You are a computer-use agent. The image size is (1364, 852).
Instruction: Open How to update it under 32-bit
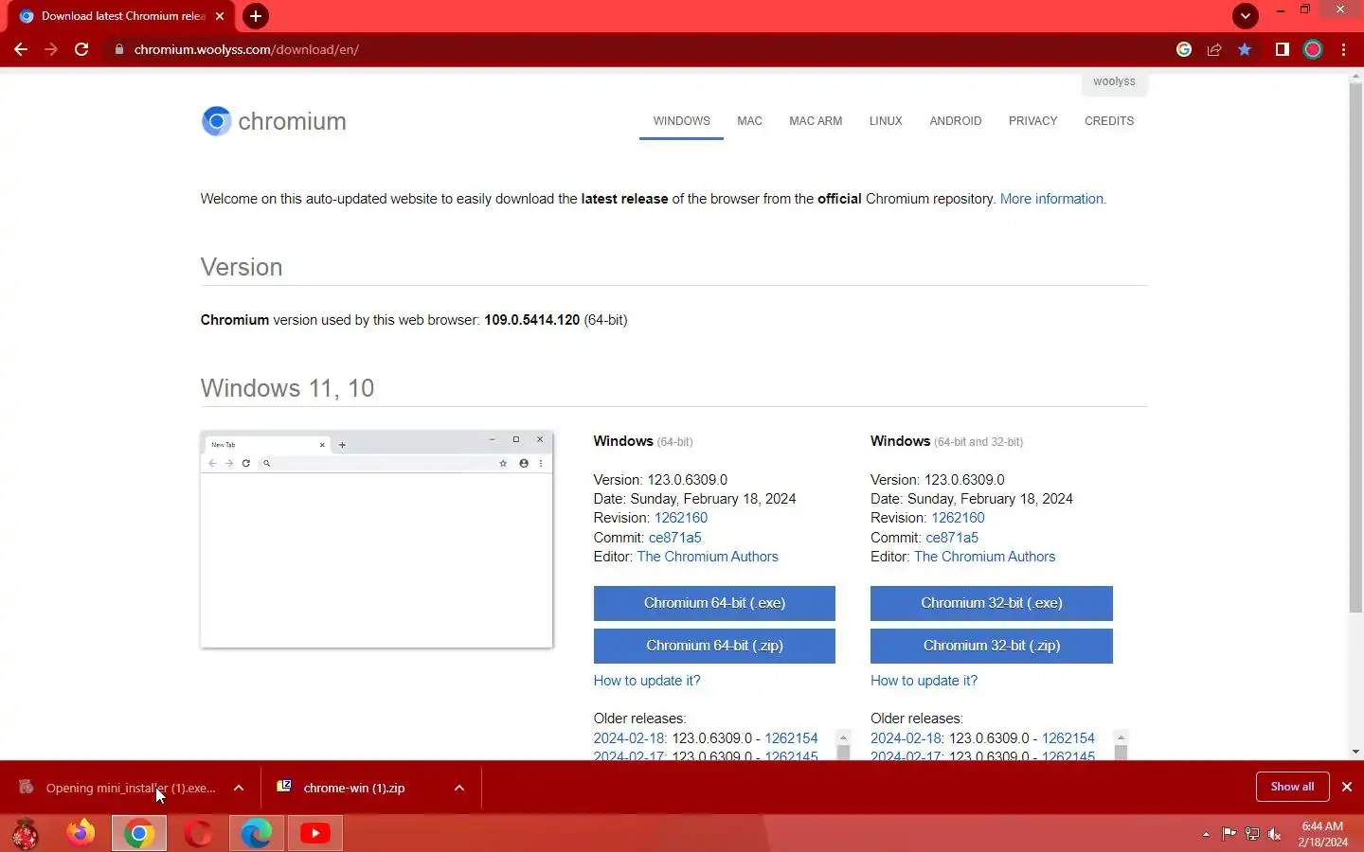(x=924, y=681)
